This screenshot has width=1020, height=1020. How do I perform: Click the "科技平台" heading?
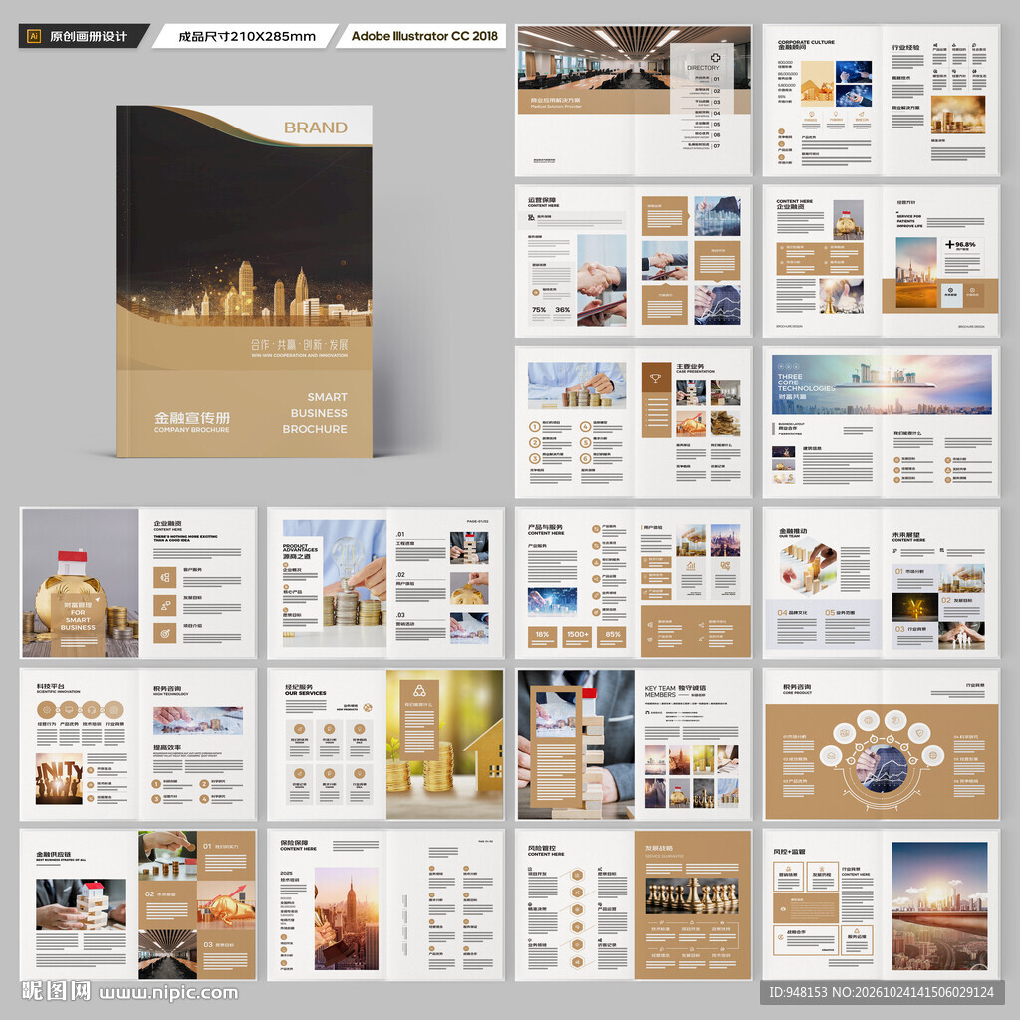click(50, 686)
